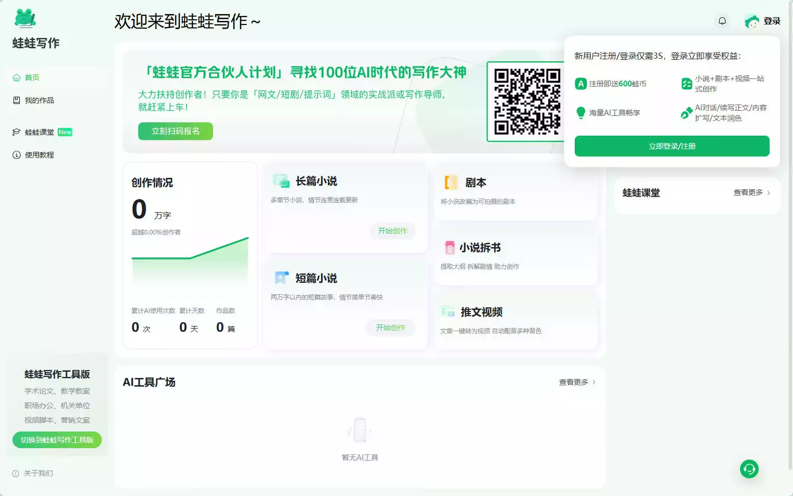Click the frog avatar beside 登录
793x496 pixels.
(x=751, y=21)
